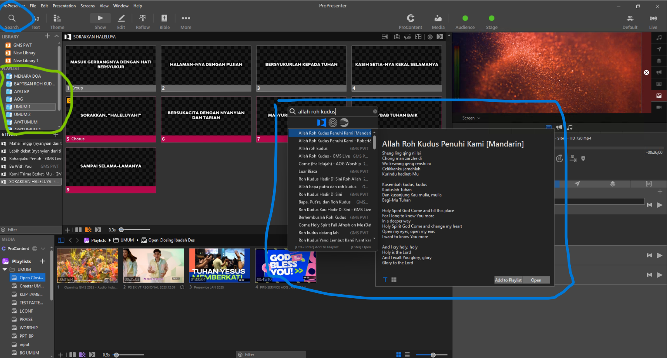Open the Presentation menu
Screen dimensions: 667x358
pyautogui.click(x=64, y=6)
